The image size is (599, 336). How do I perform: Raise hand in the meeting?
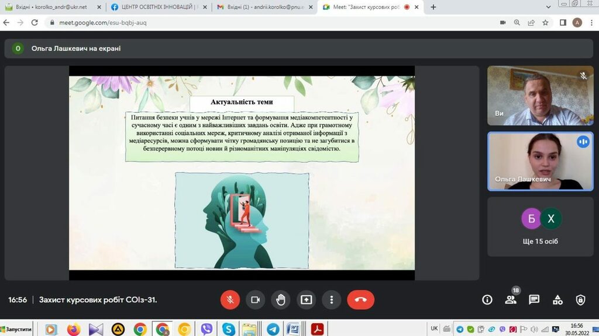click(x=281, y=300)
